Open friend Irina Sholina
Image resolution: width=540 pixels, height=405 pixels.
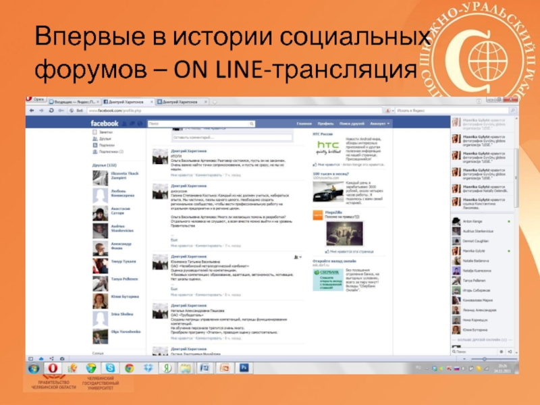point(122,314)
